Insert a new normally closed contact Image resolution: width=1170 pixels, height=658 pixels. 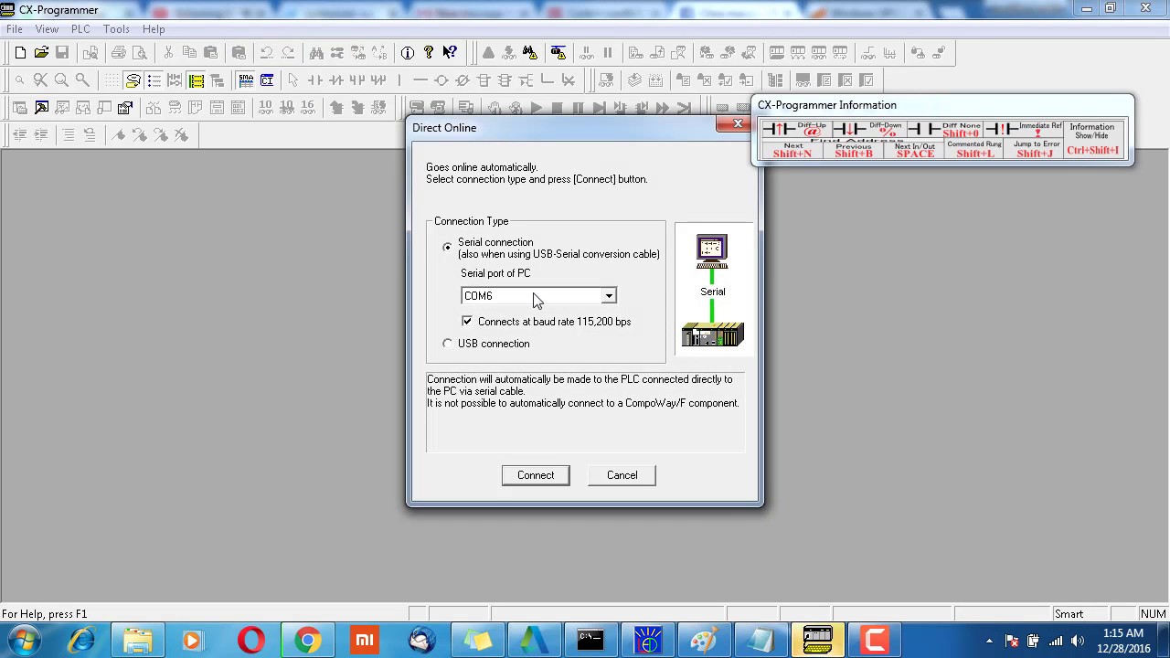(335, 80)
